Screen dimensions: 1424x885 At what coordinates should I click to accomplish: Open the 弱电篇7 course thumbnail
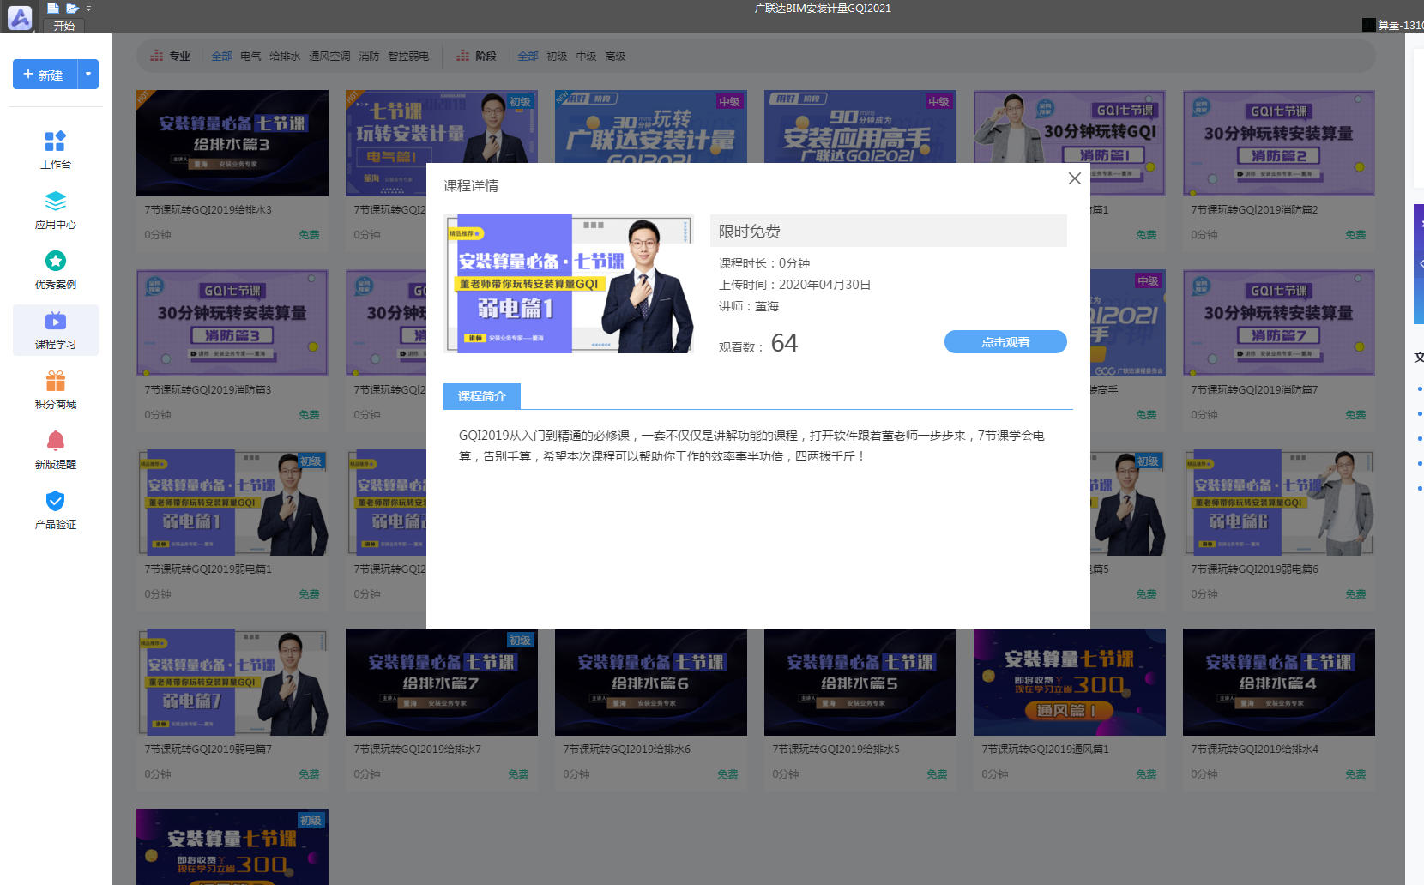[x=232, y=683]
